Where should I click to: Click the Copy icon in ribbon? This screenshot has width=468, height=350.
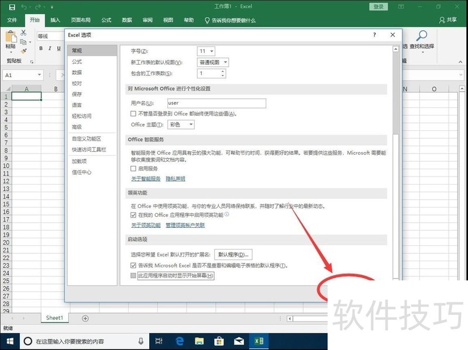pyautogui.click(x=23, y=42)
